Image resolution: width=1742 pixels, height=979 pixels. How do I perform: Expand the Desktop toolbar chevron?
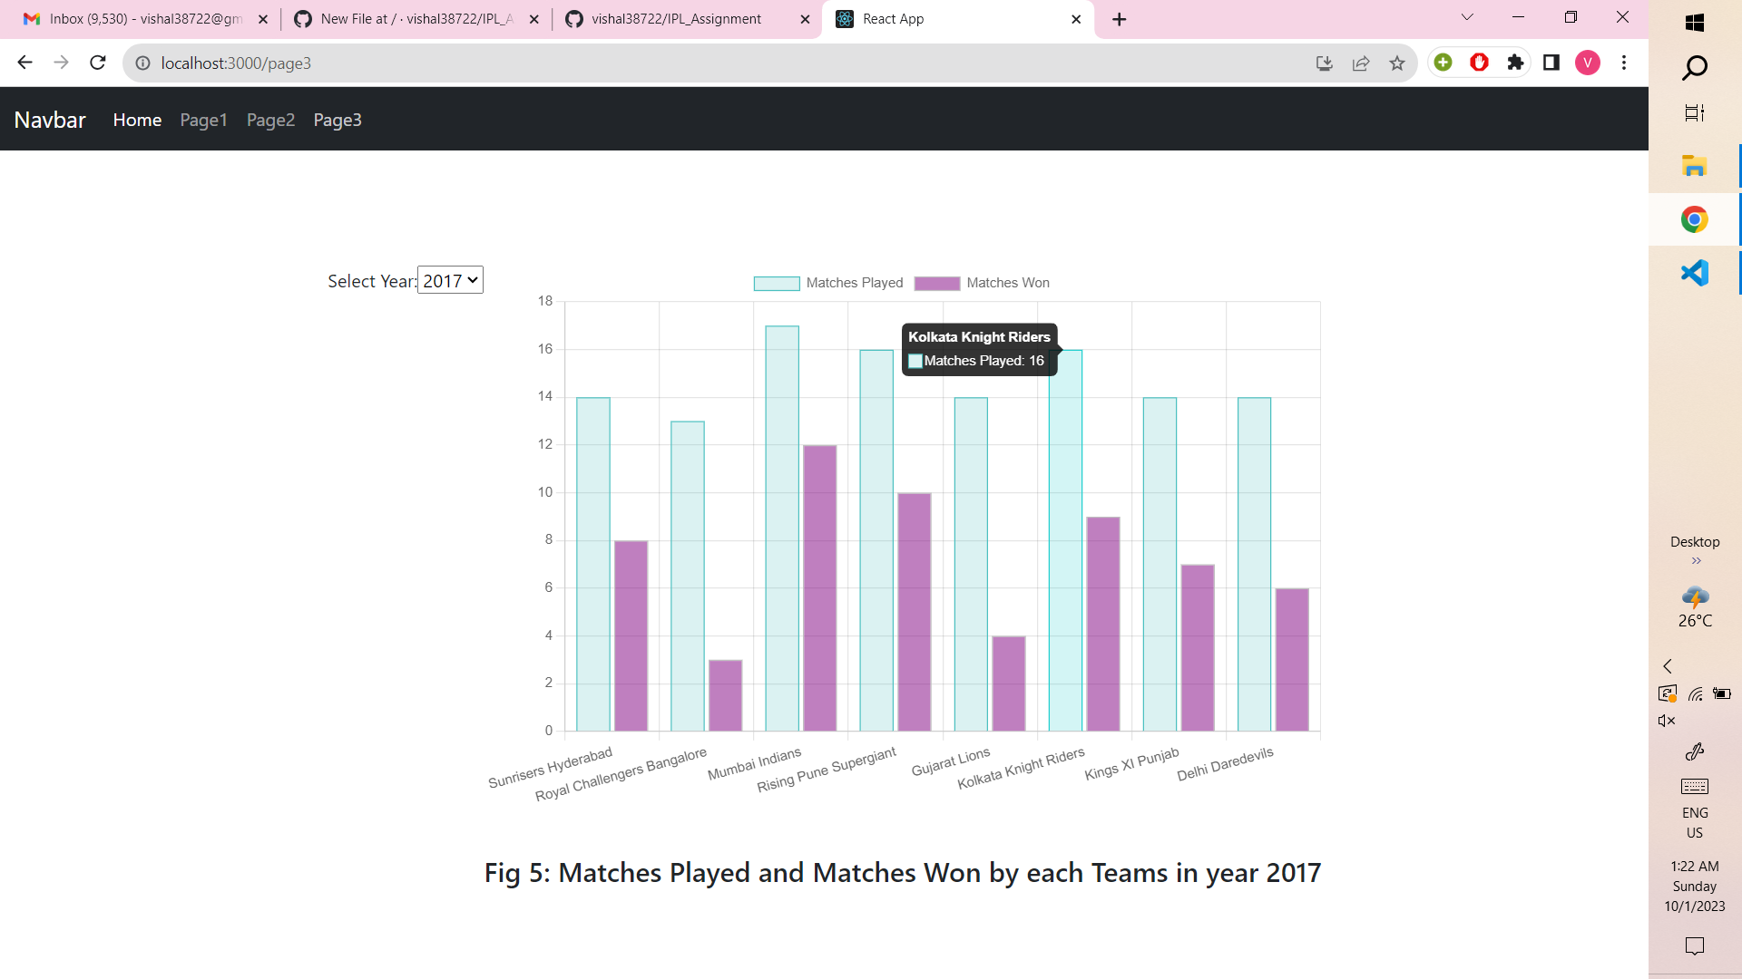(1696, 561)
